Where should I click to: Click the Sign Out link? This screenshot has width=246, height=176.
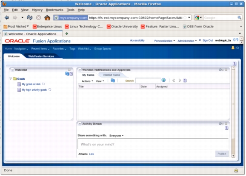coord(208,40)
